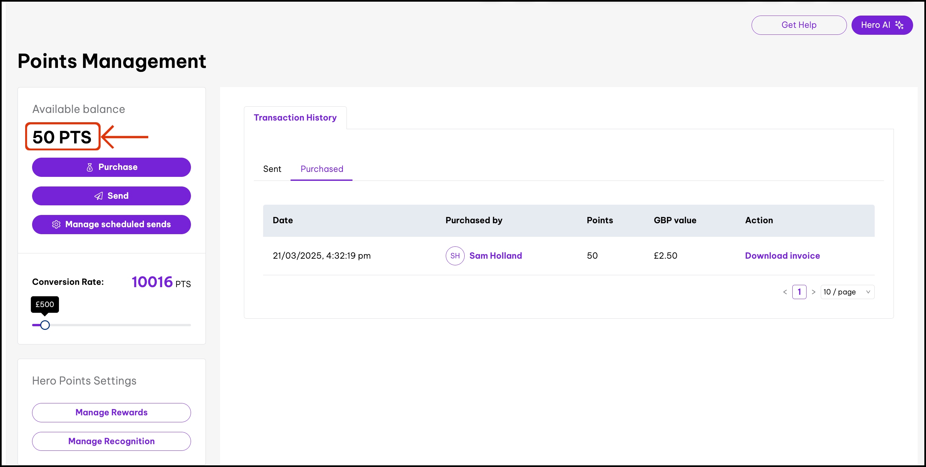Click the paper plane Send icon
The width and height of the screenshot is (926, 467).
pyautogui.click(x=99, y=196)
